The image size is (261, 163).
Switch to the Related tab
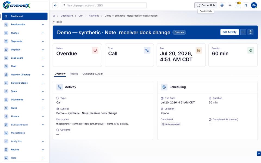click(74, 74)
